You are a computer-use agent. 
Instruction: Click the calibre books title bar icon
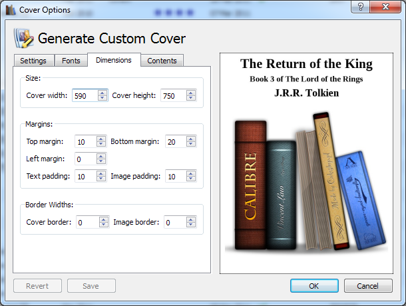(x=11, y=10)
